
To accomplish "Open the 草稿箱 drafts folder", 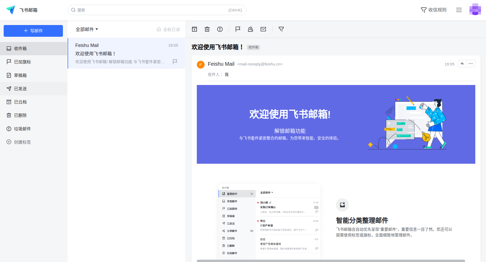I will (34, 75).
